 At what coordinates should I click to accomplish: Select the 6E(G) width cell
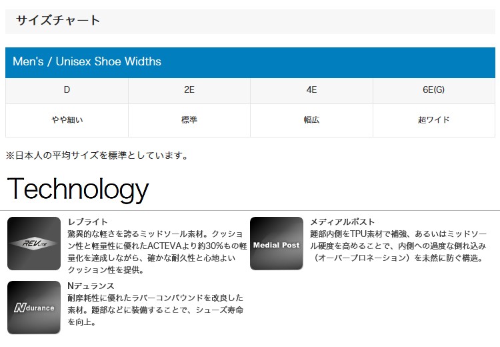pos(434,91)
